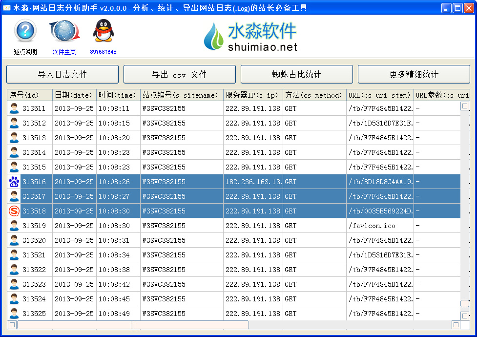Select id cell 313518
Screen dimensions: 477x337
(34, 211)
